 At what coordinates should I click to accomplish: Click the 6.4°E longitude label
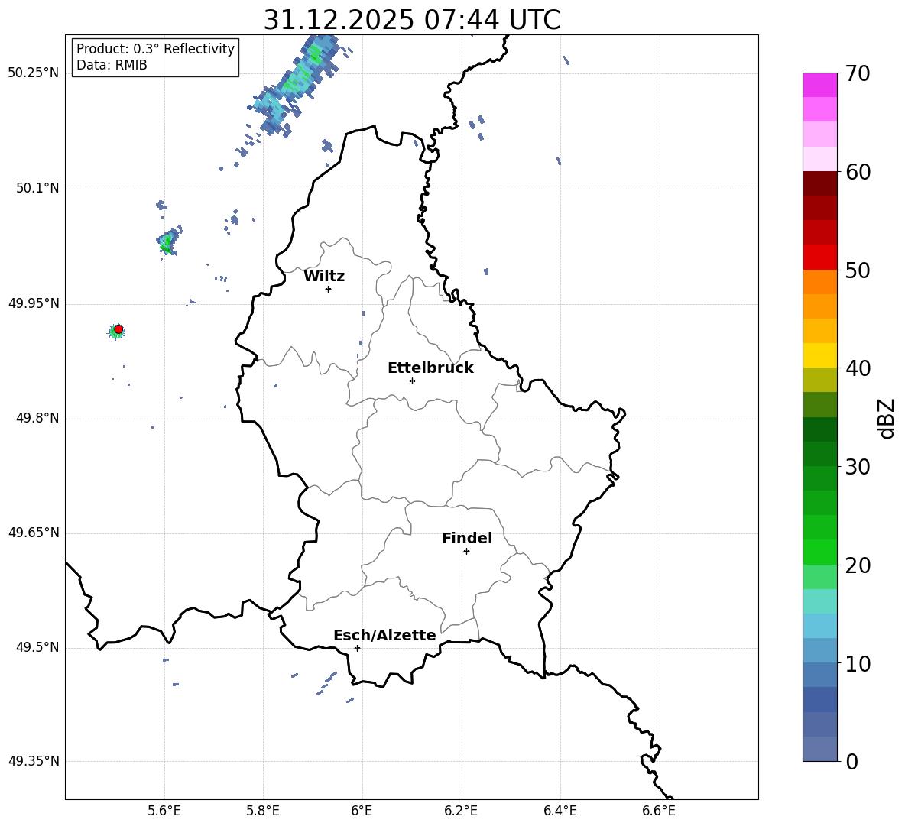tap(560, 811)
